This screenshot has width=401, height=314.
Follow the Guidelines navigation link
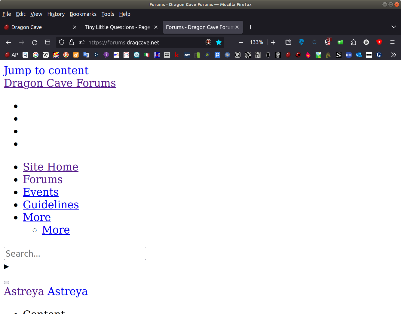click(x=51, y=204)
